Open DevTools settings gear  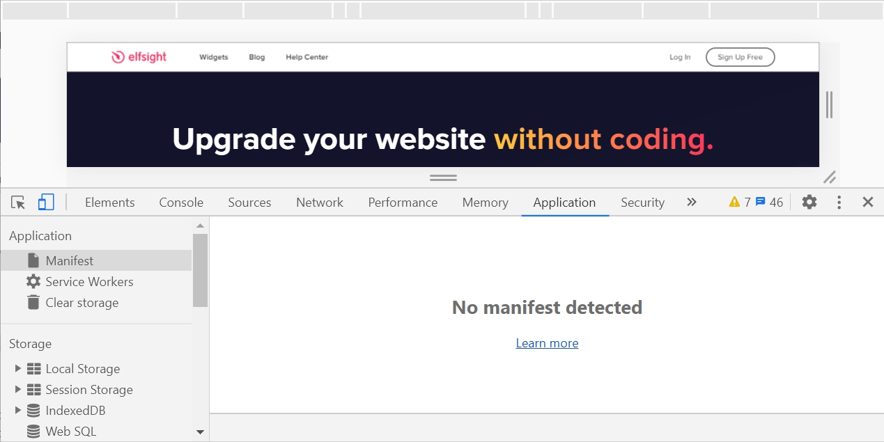click(809, 202)
